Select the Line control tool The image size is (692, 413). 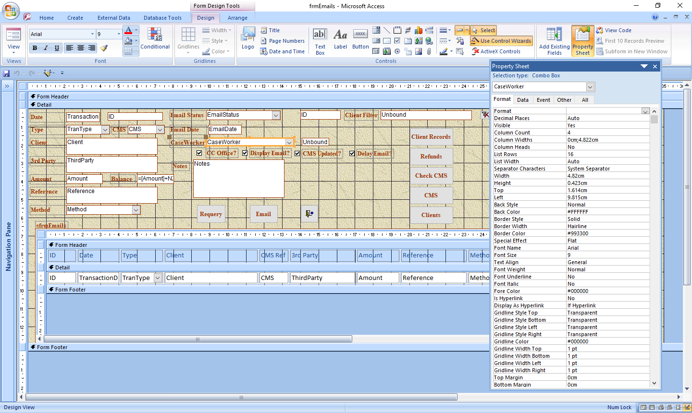click(386, 30)
